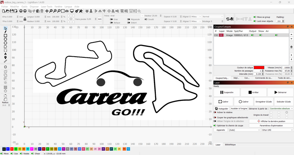Select the Polygon tool

6,43
